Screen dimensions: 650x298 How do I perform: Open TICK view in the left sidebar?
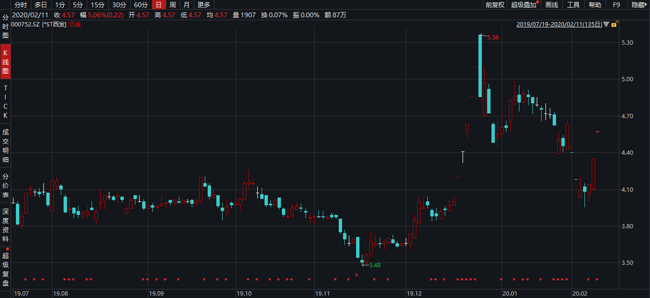6,102
